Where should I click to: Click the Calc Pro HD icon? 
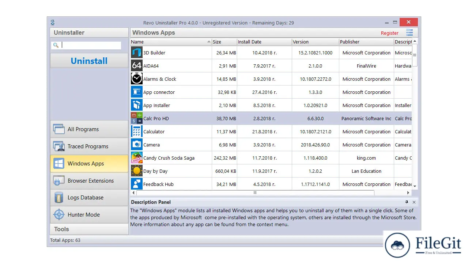[x=137, y=118]
